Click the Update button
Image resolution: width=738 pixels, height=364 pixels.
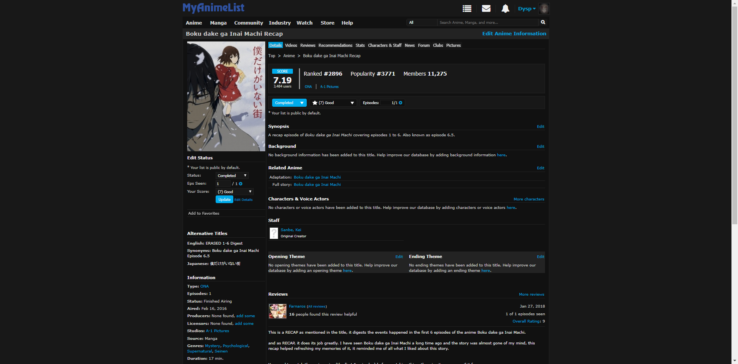click(224, 200)
